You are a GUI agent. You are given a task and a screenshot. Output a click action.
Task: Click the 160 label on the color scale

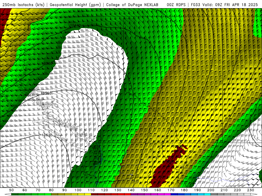coord(158,190)
